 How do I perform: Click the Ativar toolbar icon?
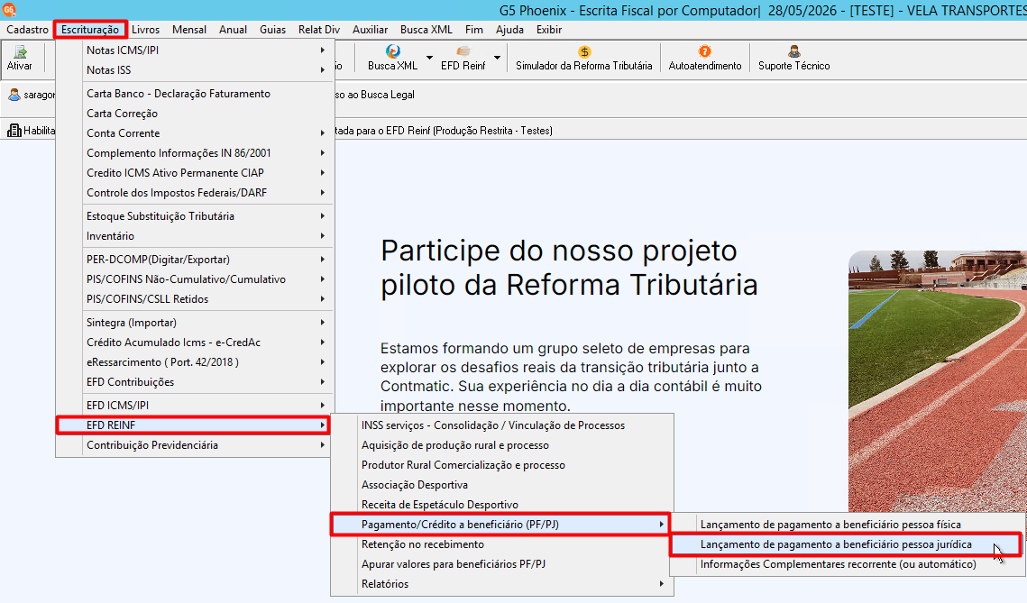(20, 51)
